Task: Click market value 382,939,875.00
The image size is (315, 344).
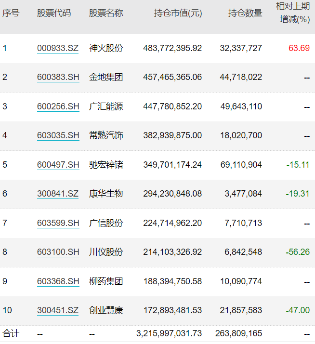Action: [x=172, y=135]
